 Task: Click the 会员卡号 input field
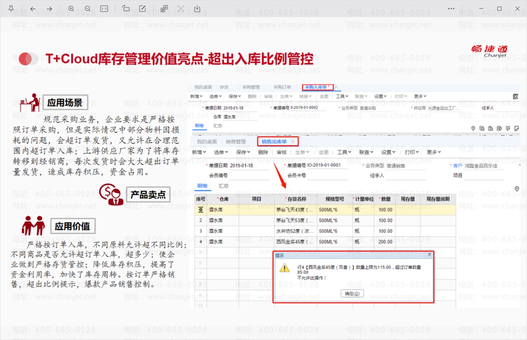coord(327,176)
